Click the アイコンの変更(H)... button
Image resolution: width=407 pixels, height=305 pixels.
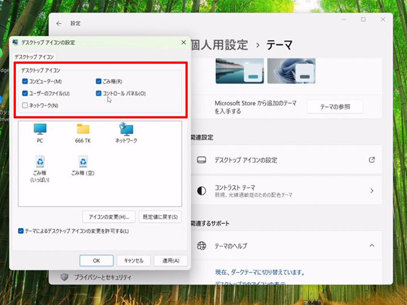[109, 217]
